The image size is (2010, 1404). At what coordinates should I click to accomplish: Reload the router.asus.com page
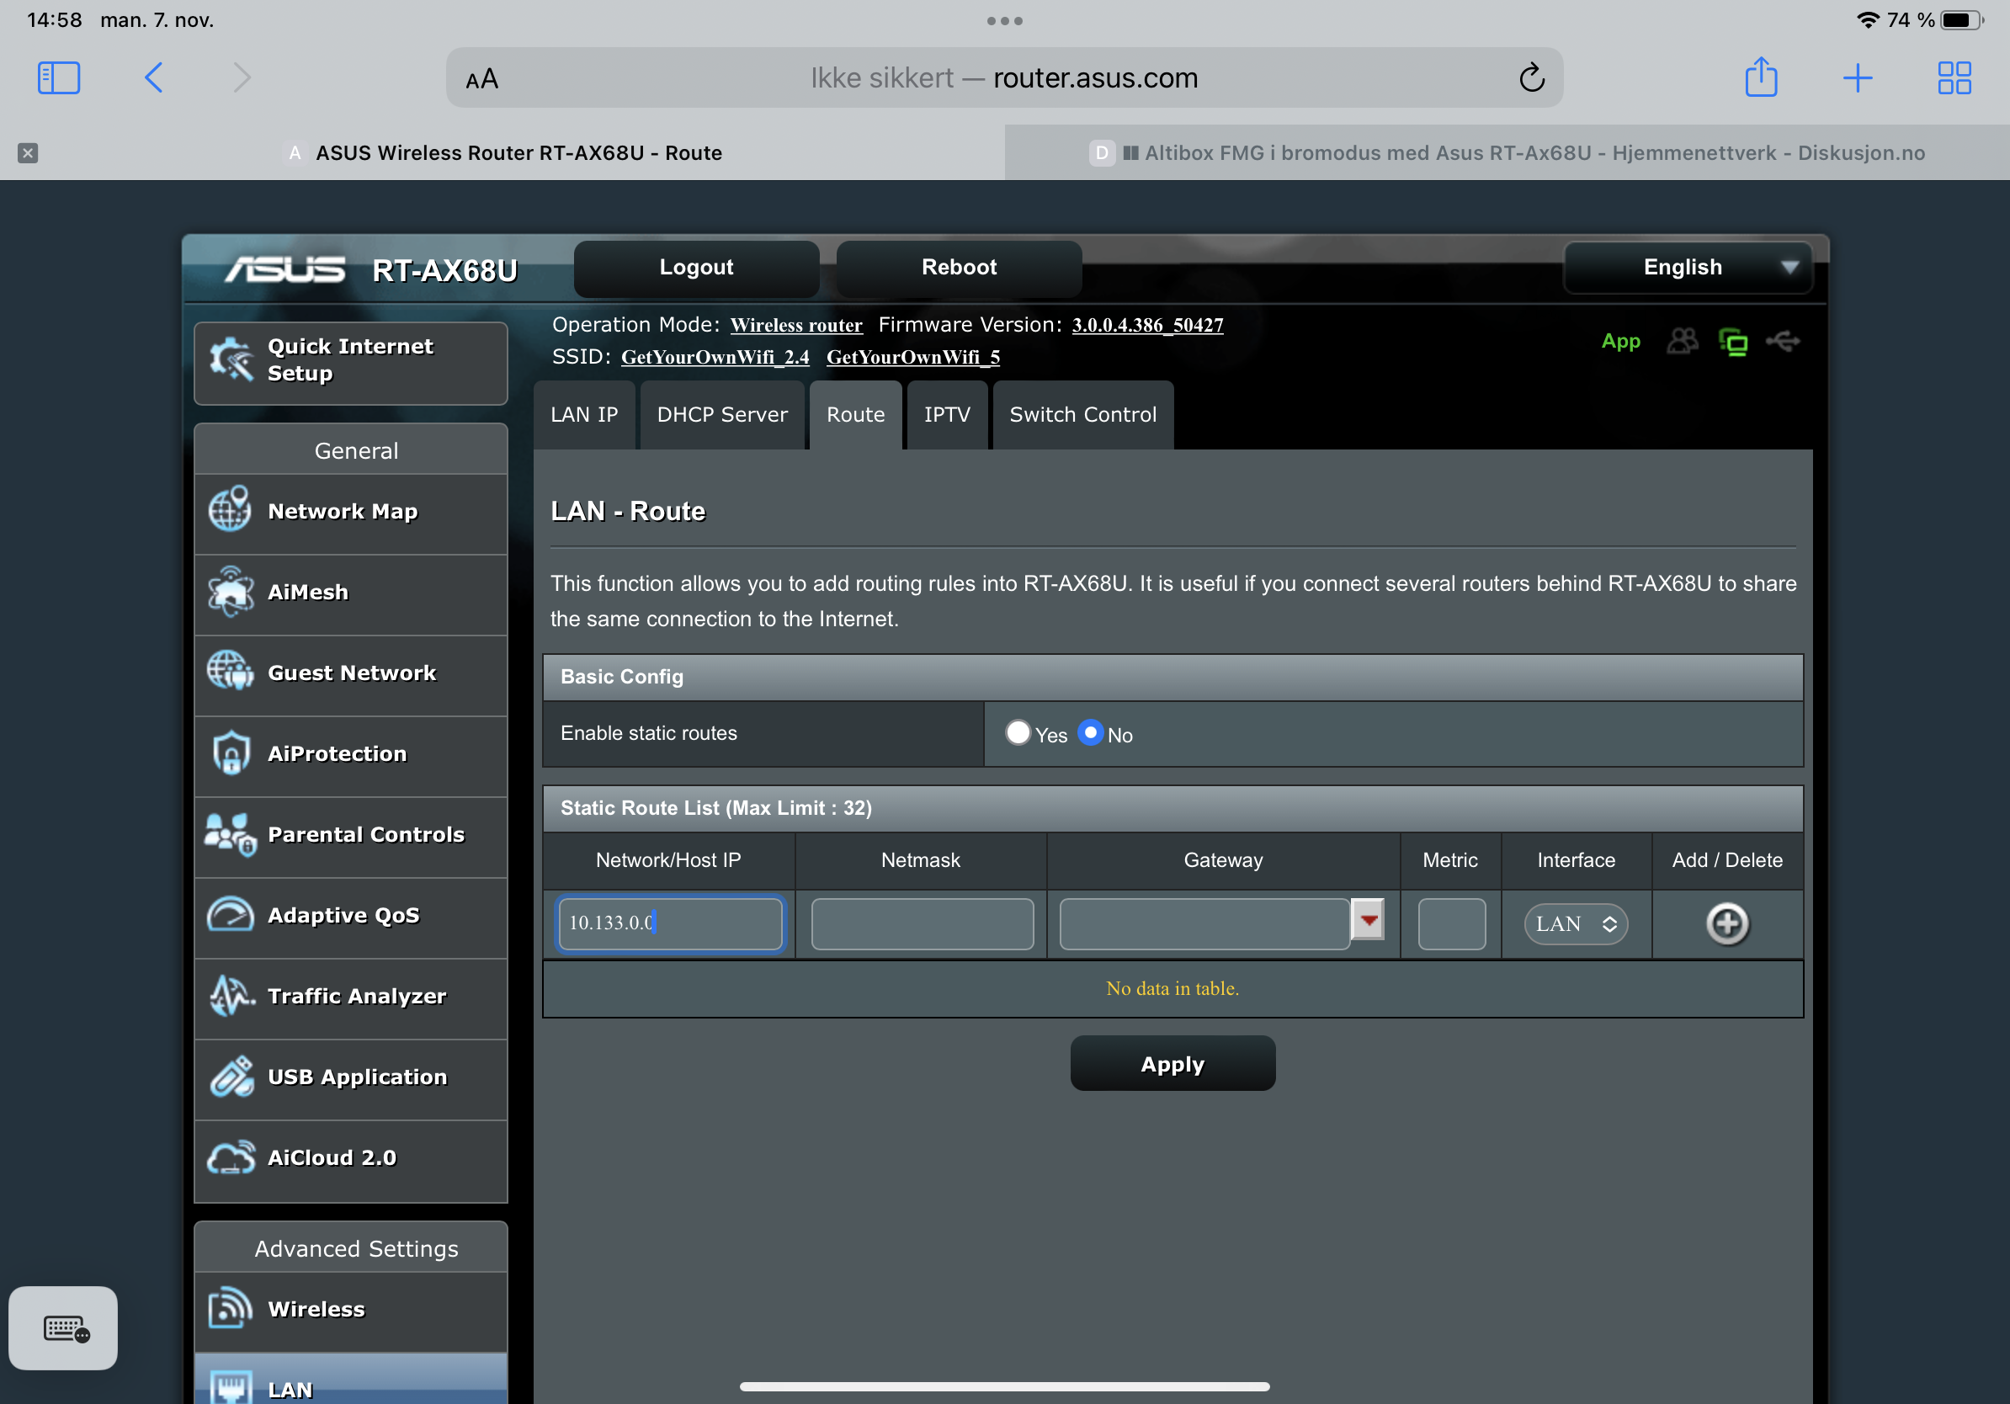1531,77
